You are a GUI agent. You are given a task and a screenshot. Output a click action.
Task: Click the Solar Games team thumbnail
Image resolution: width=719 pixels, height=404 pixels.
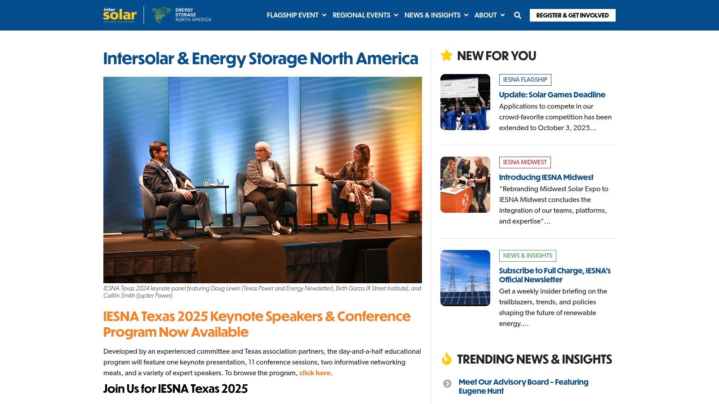(x=465, y=102)
